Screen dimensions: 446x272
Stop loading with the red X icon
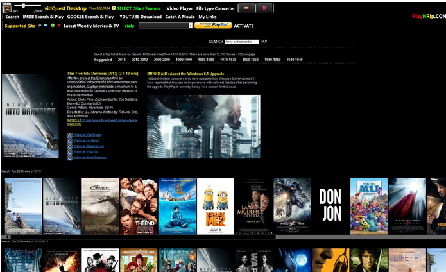pyautogui.click(x=59, y=25)
